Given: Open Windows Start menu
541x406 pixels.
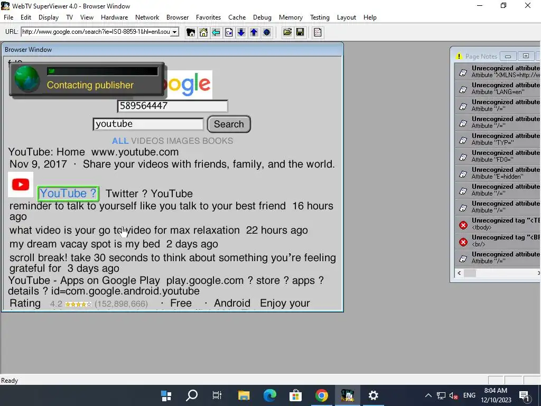Looking at the screenshot, I should (166, 395).
